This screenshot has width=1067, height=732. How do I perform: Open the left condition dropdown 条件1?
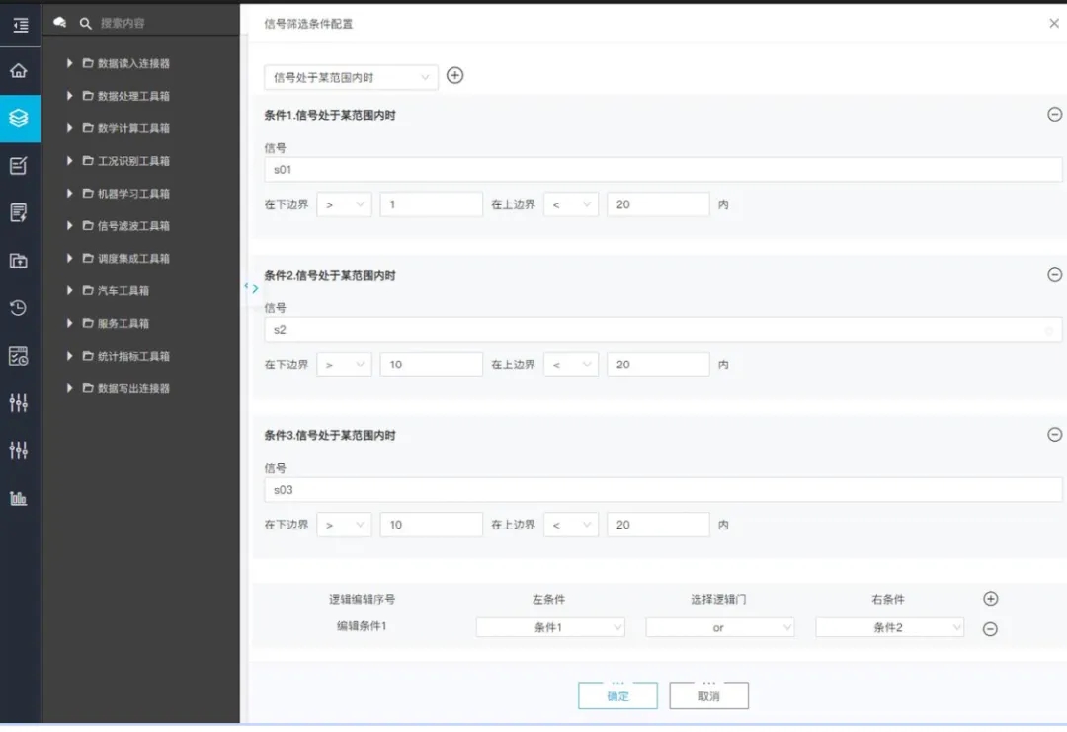[x=550, y=627]
